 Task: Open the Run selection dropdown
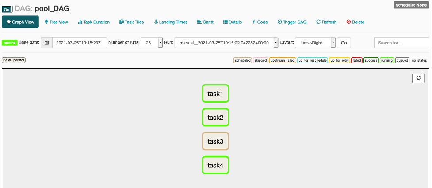coord(226,43)
